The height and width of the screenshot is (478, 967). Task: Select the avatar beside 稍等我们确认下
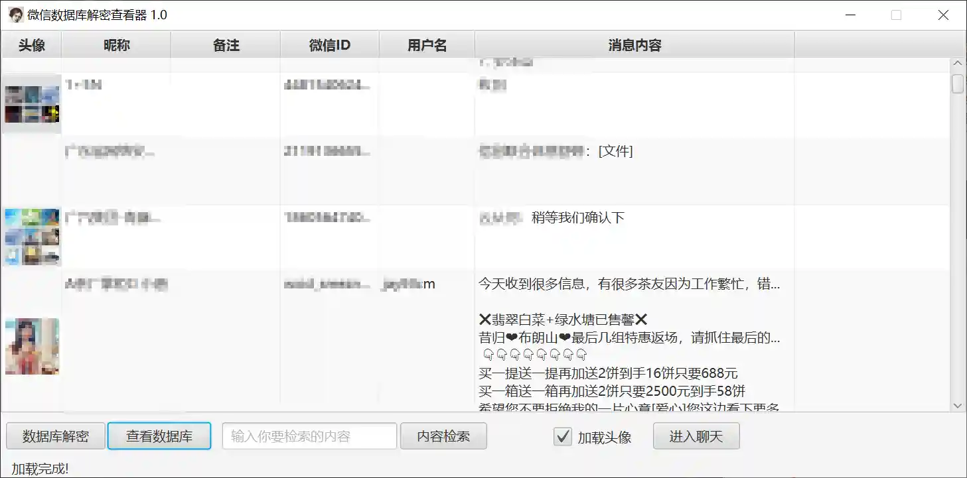tap(32, 237)
